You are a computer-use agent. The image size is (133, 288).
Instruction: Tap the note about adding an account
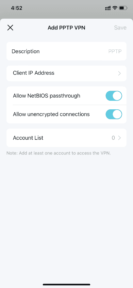[x=59, y=153]
